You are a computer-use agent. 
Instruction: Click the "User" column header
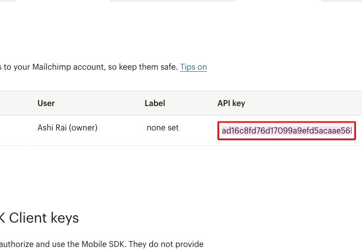point(46,103)
